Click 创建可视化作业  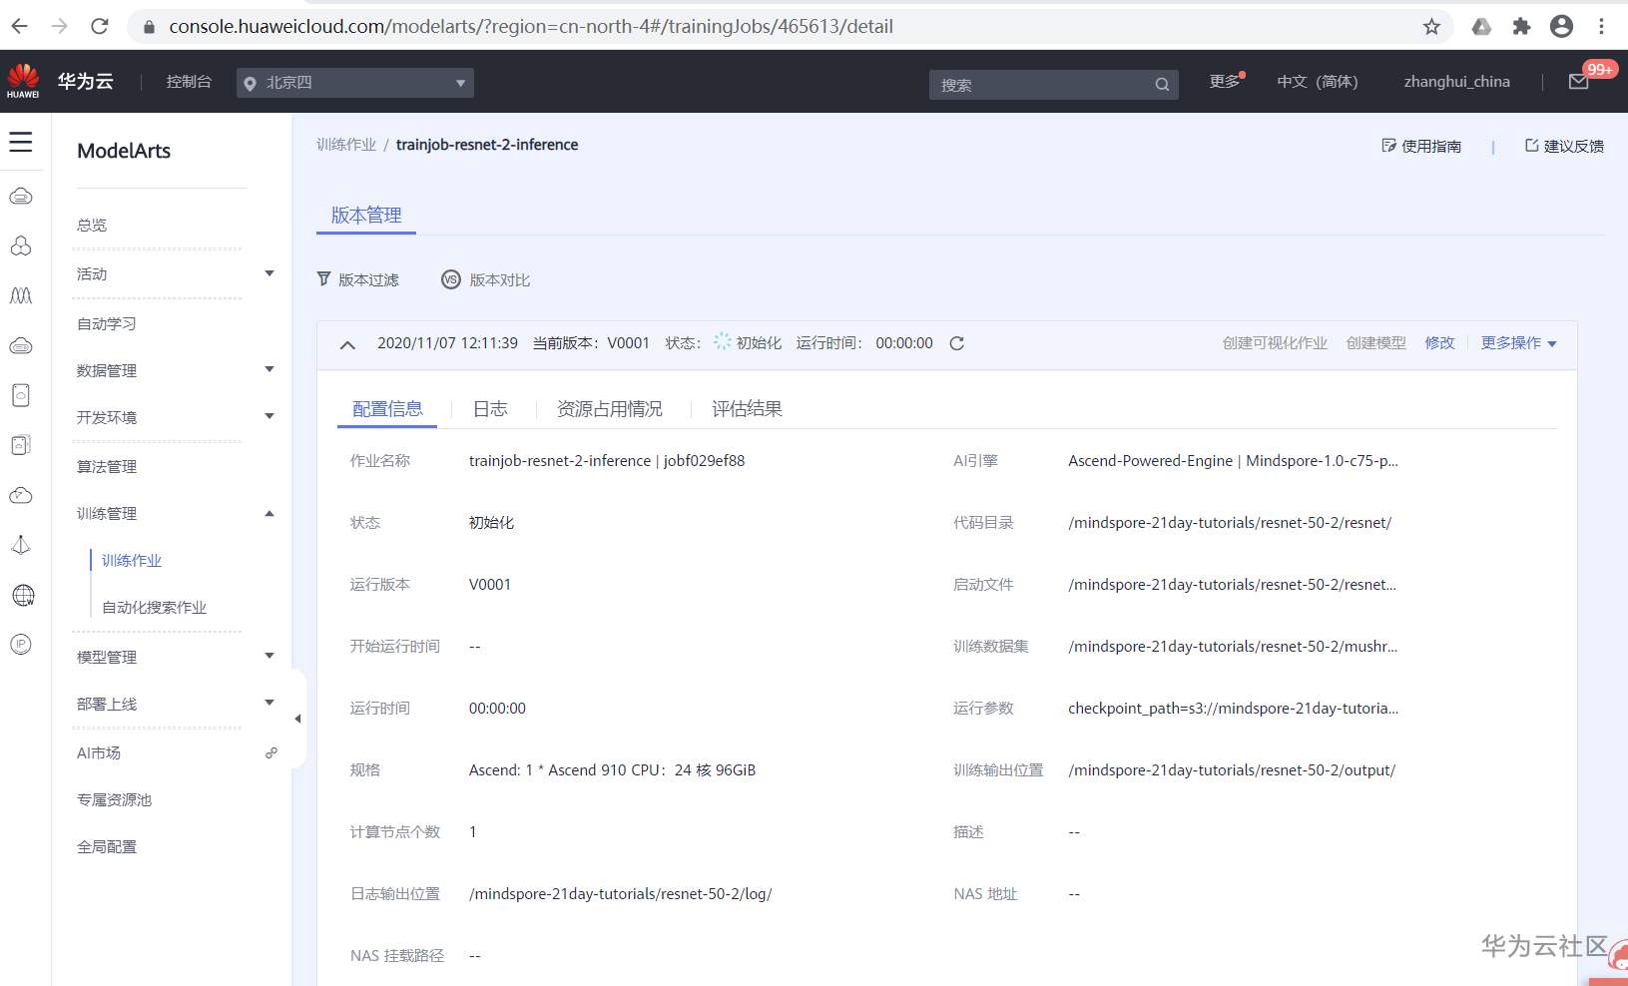[1275, 343]
